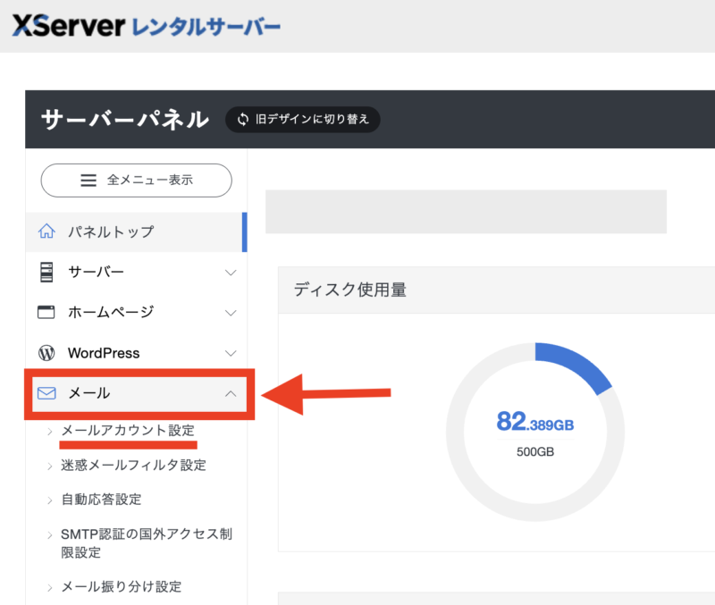Click the WordPress logo icon
Viewport: 715px width, 605px height.
tap(46, 353)
